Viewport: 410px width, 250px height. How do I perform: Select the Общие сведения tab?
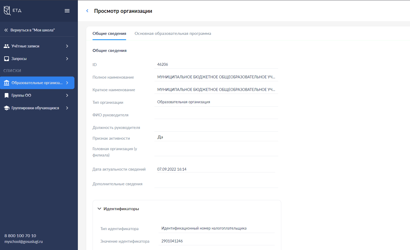point(109,34)
